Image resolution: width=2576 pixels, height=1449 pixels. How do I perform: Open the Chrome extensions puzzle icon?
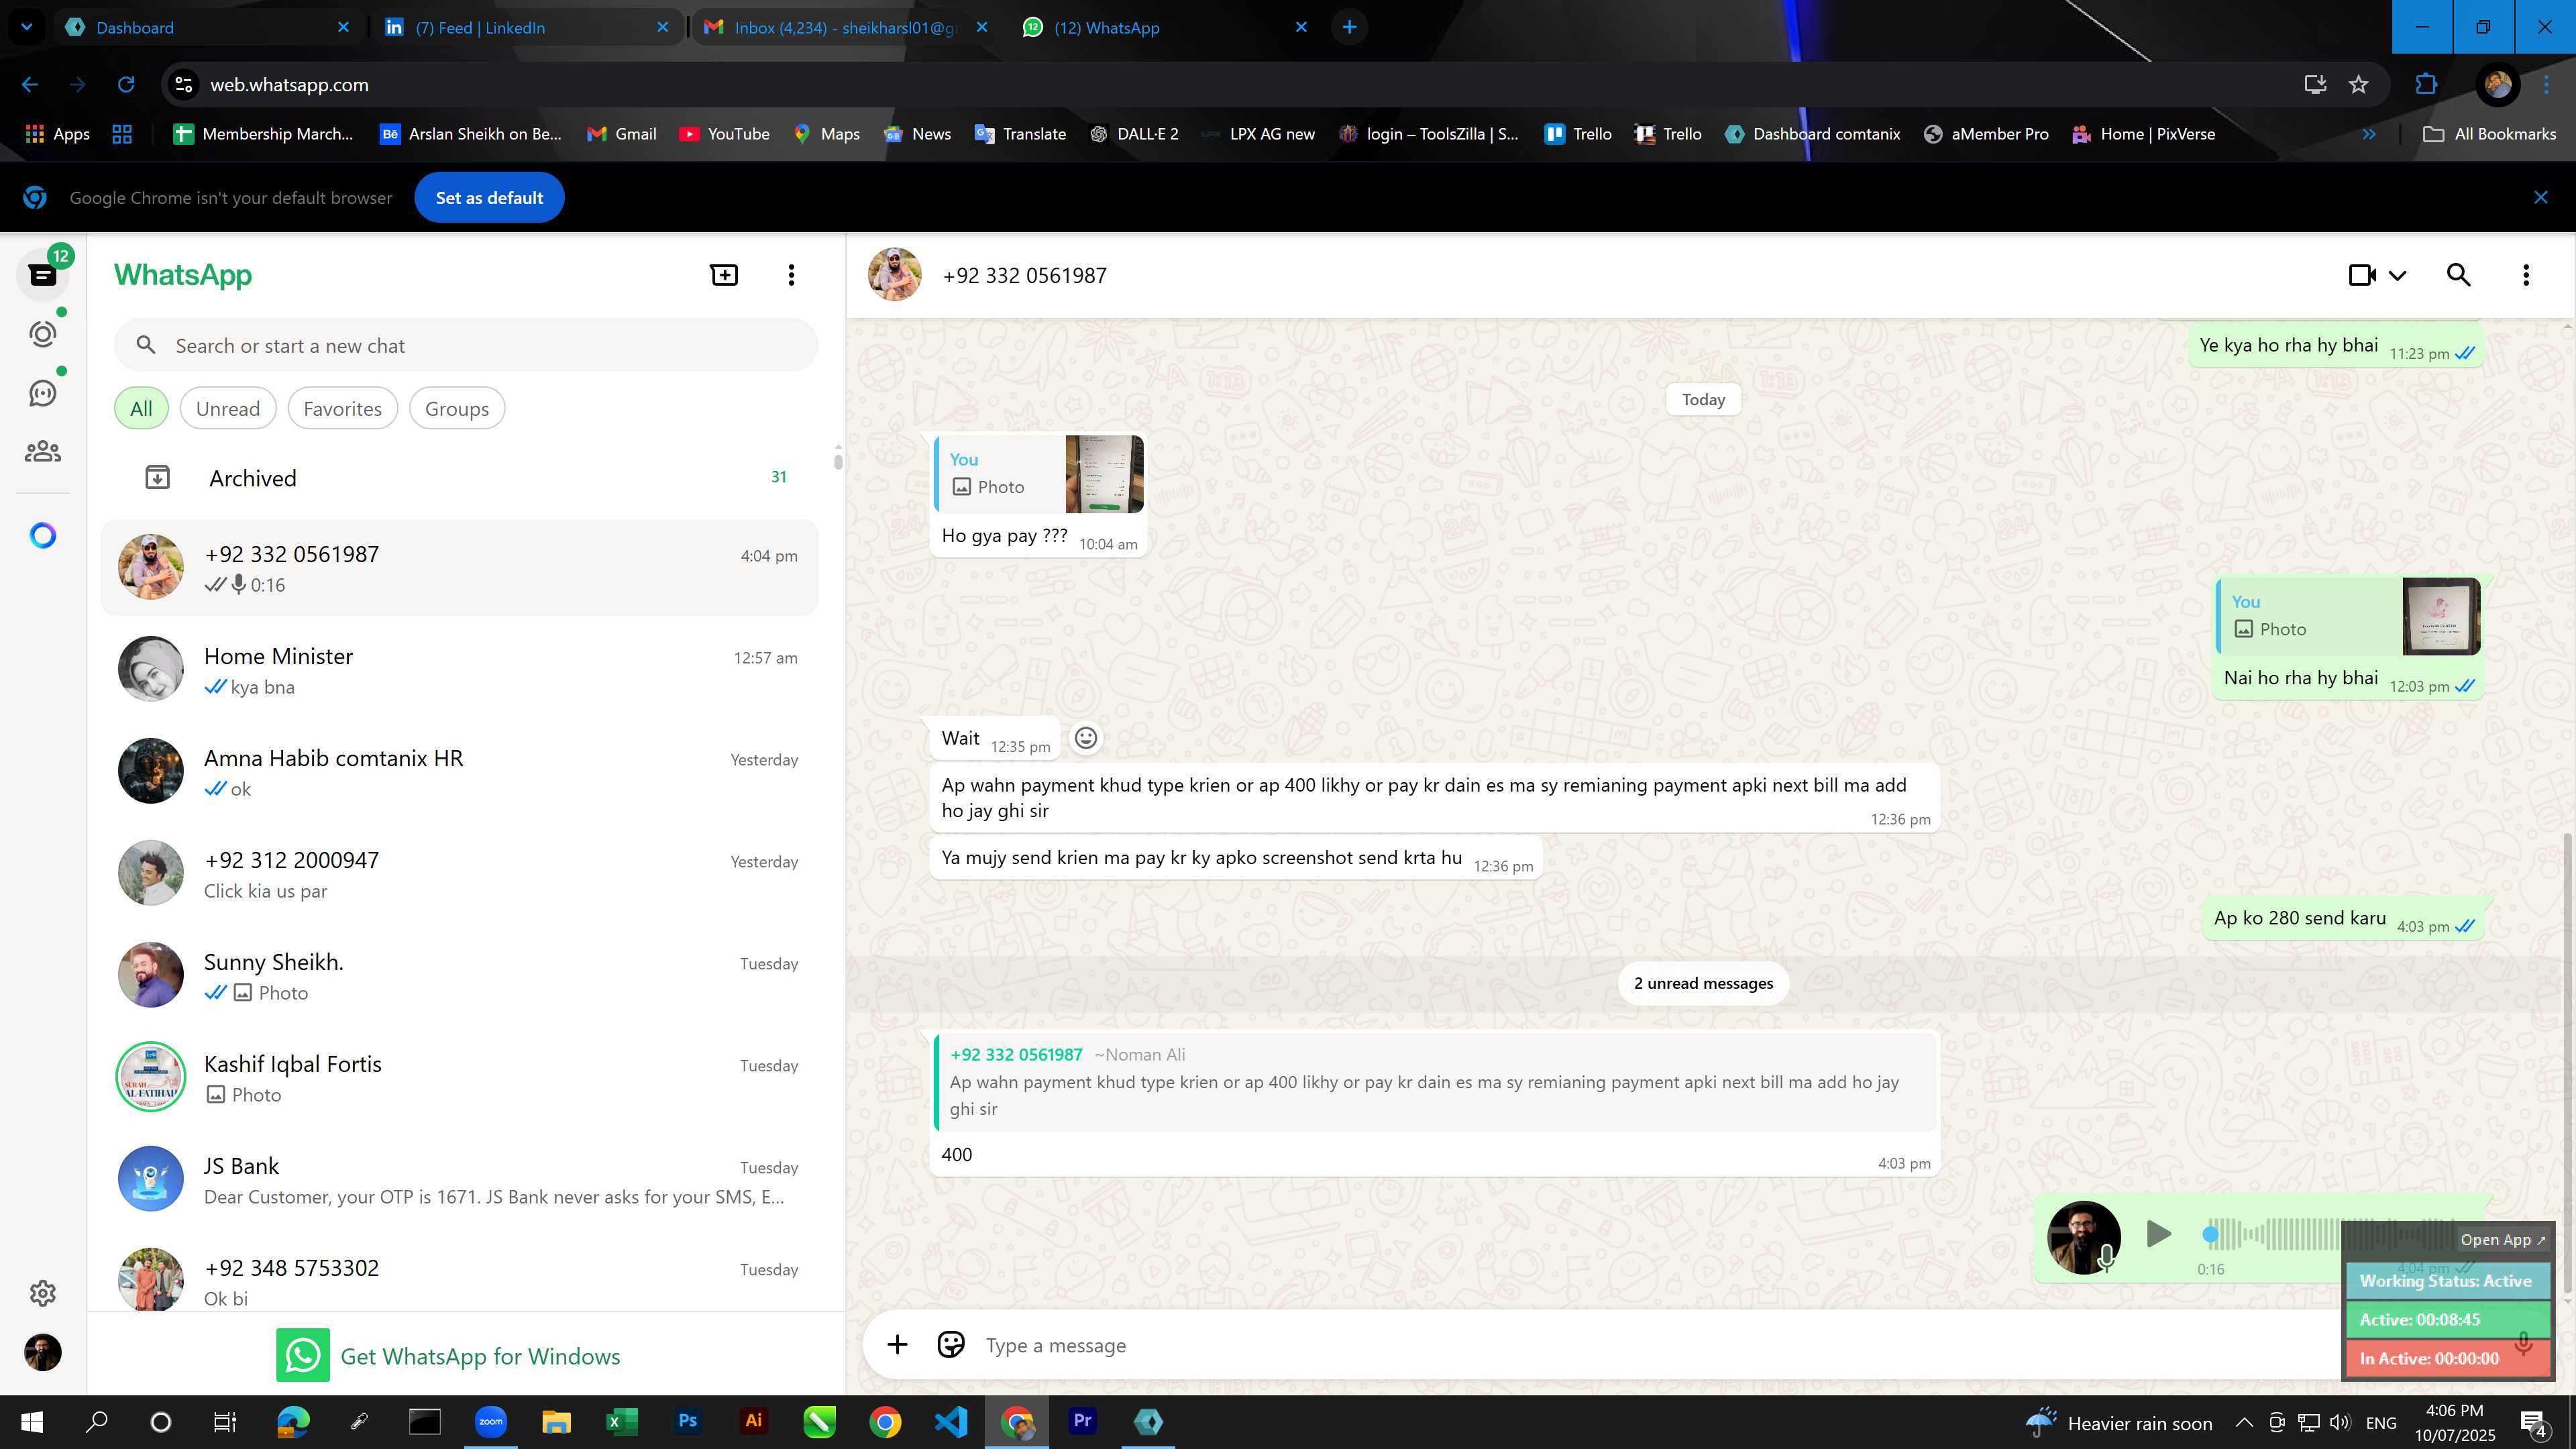coord(2426,85)
